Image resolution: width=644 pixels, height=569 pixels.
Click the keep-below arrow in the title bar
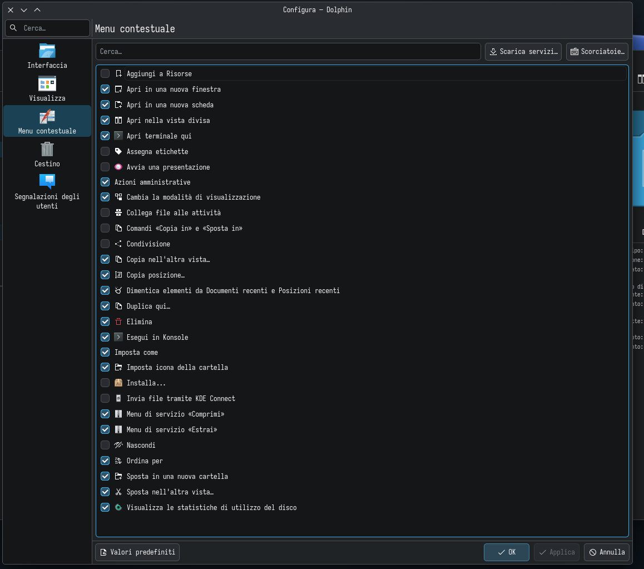24,10
